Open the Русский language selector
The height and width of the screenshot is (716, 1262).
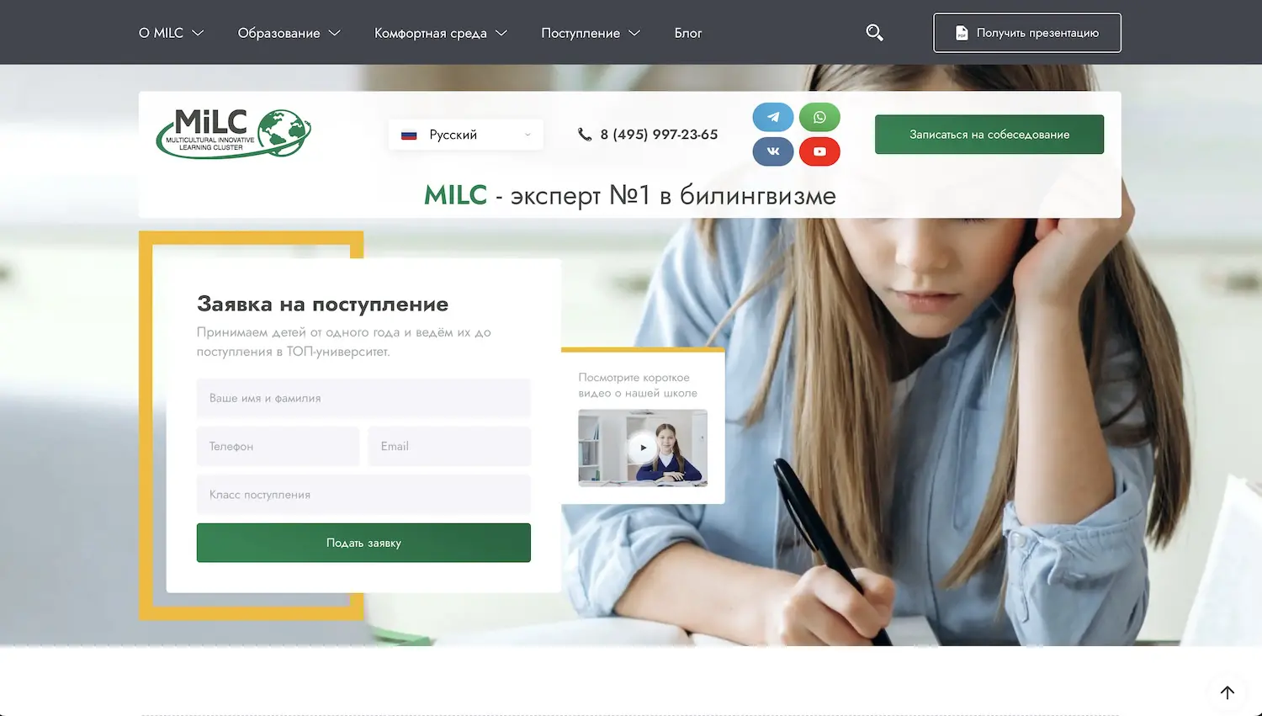466,135
